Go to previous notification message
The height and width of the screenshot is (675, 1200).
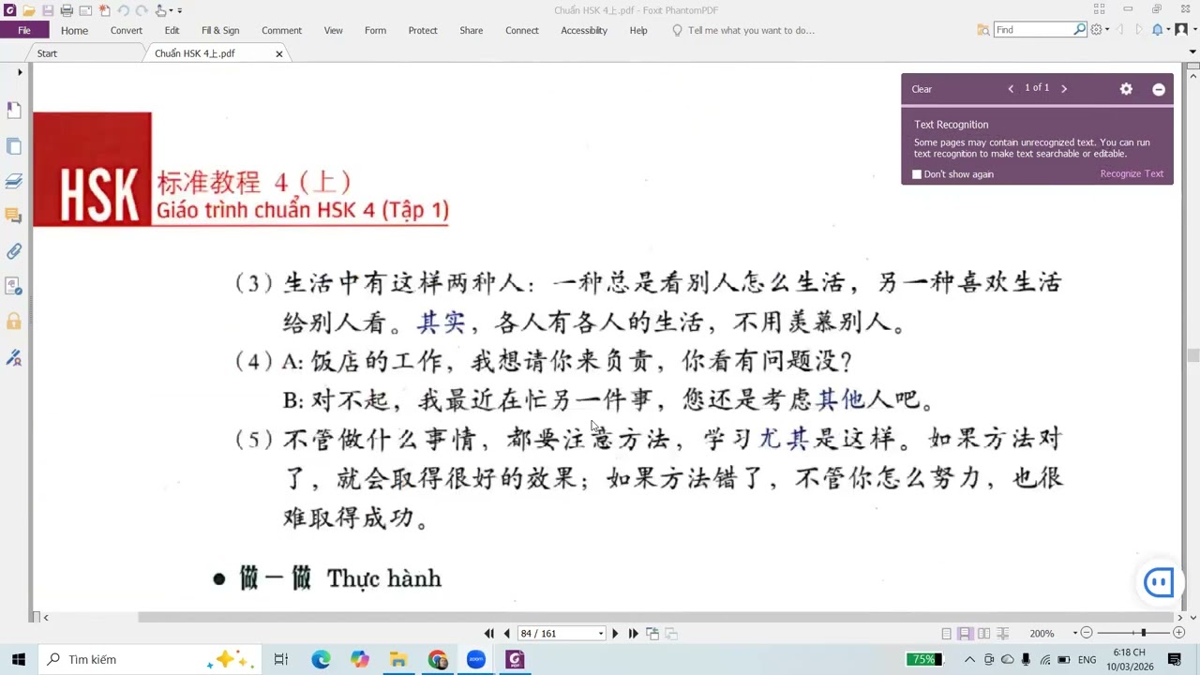click(x=1011, y=88)
